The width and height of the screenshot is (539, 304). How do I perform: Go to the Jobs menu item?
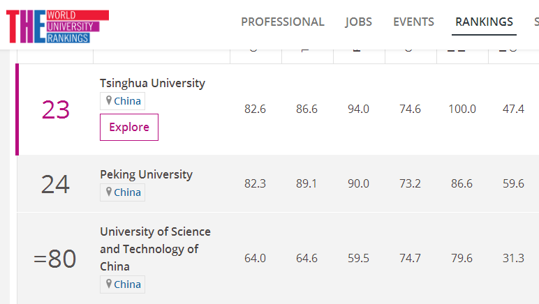pos(359,22)
